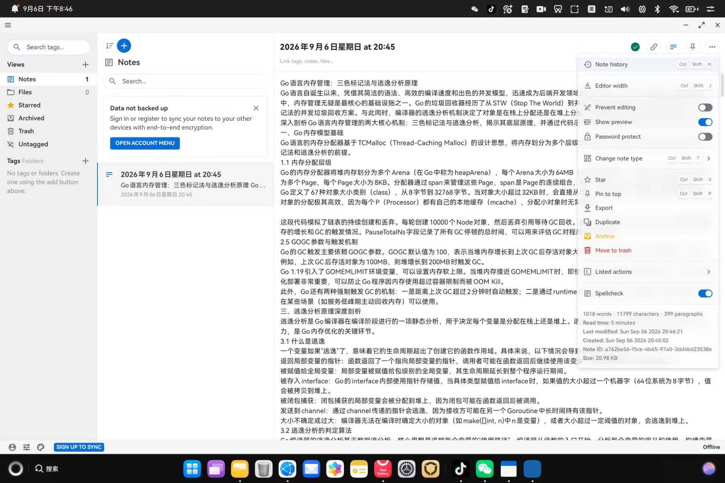This screenshot has width=725, height=483.
Task: Add a new view with plus icon
Action: [x=85, y=65]
